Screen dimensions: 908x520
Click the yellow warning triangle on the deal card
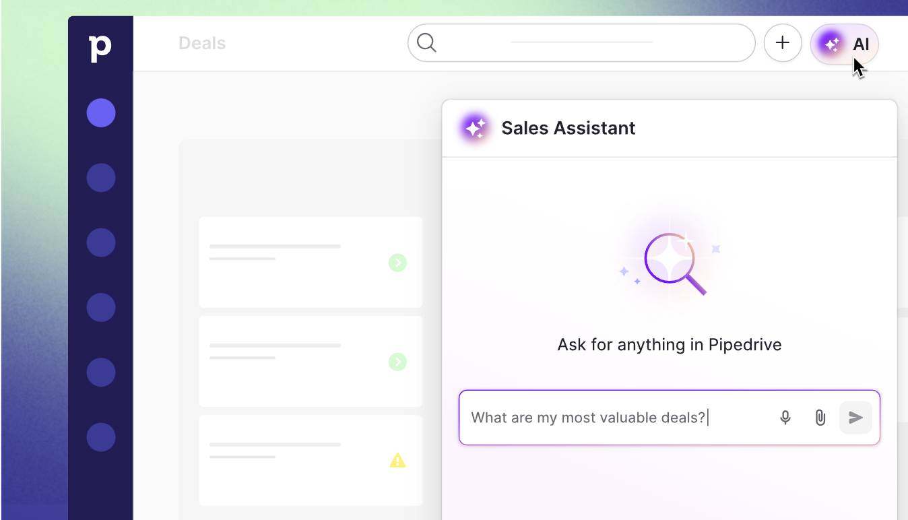click(398, 461)
